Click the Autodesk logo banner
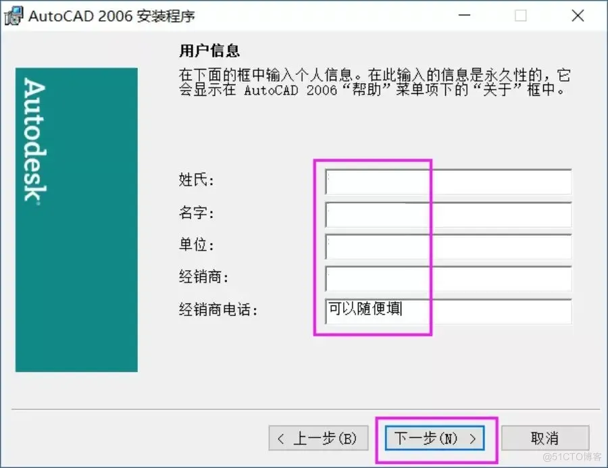Viewport: 608px width, 468px height. coord(76,220)
